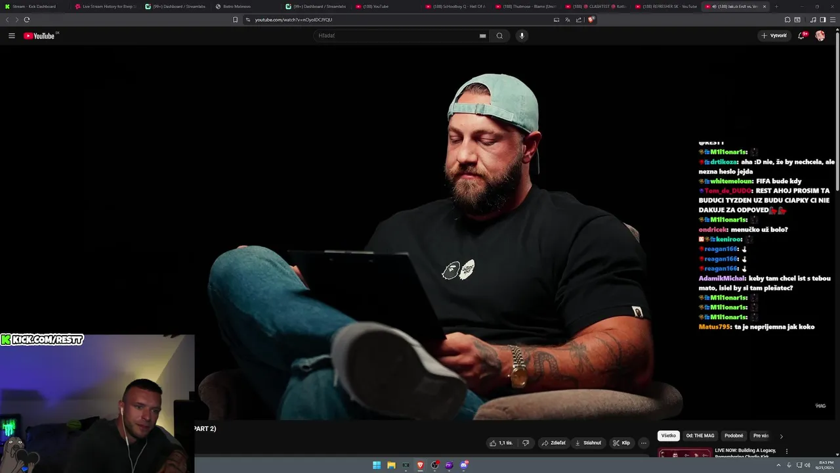Screen dimensions: 840x473
Task: Click chat username whitemeloun
Action: pyautogui.click(x=730, y=181)
